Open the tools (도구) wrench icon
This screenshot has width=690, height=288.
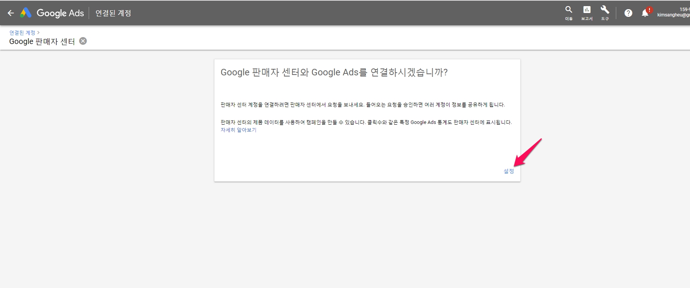[605, 13]
